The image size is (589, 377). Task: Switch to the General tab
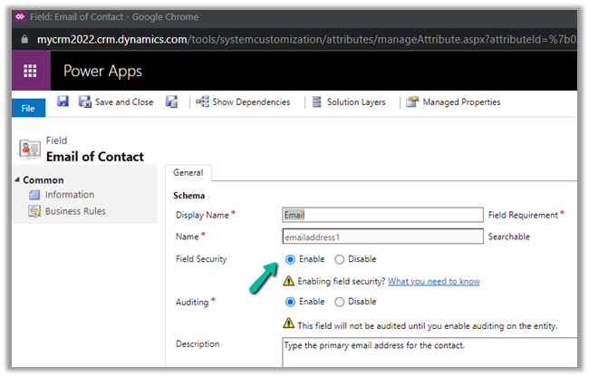(x=188, y=172)
